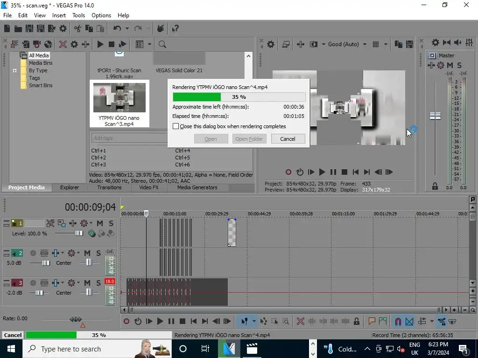Solo video track 1

tap(111, 223)
